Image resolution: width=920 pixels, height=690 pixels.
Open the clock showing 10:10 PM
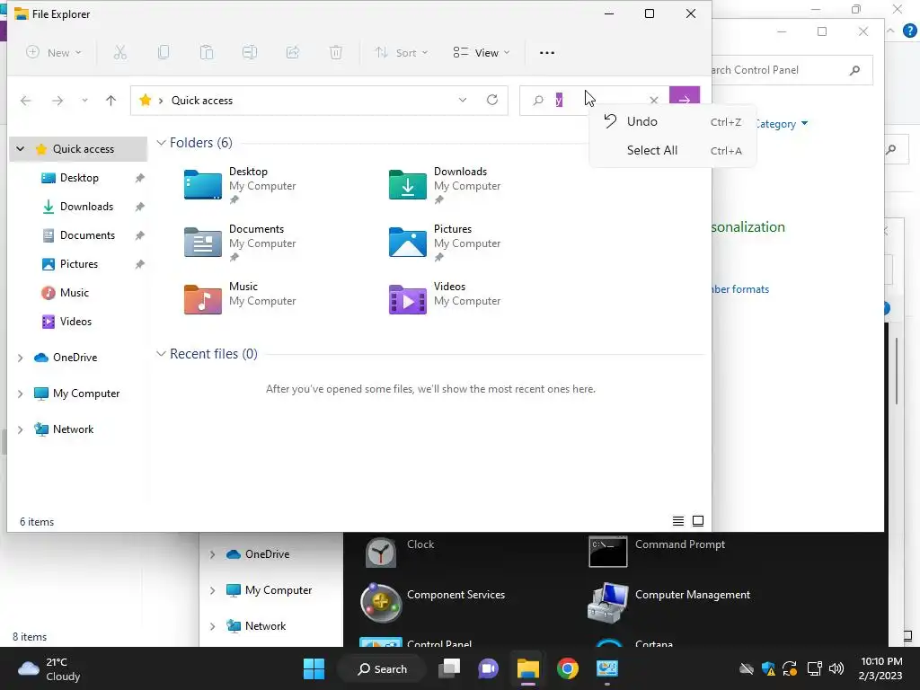tap(881, 668)
